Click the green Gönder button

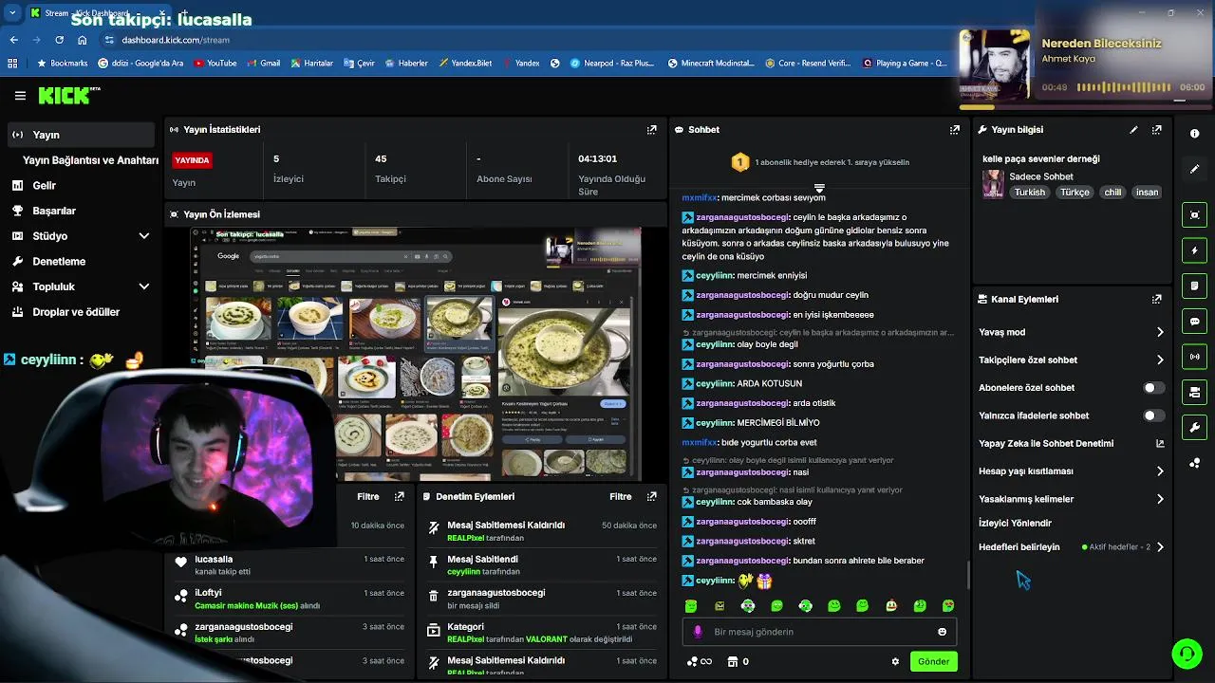933,662
